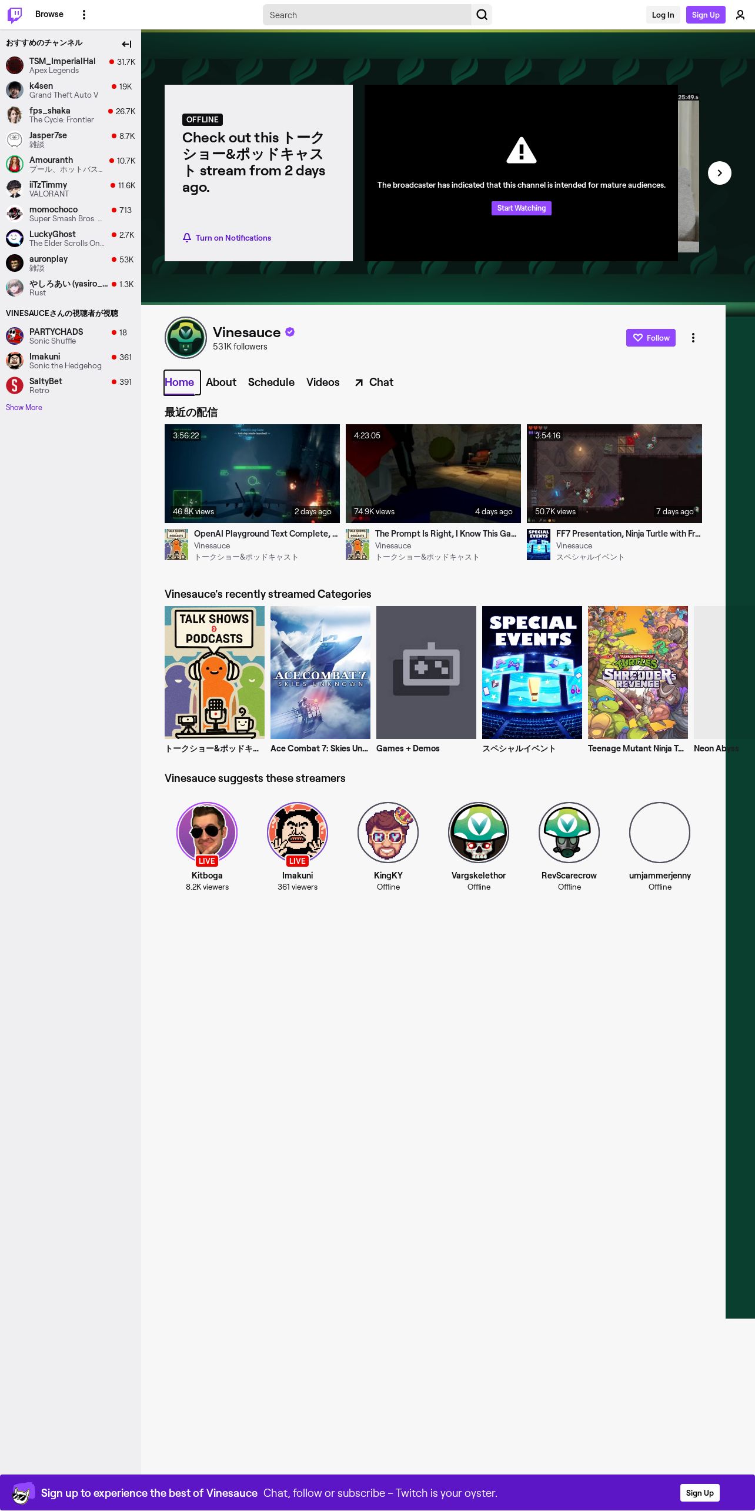Open the user profile icon menu
The width and height of the screenshot is (755, 1511).
click(x=740, y=15)
